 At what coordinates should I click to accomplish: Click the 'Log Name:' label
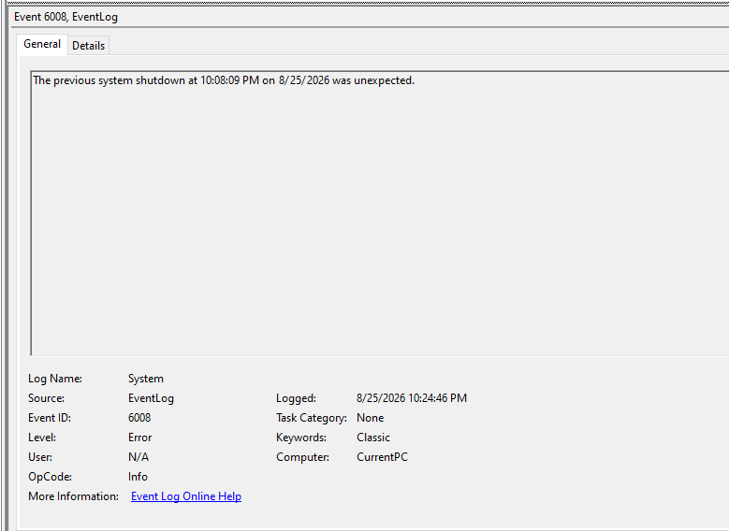(x=55, y=379)
